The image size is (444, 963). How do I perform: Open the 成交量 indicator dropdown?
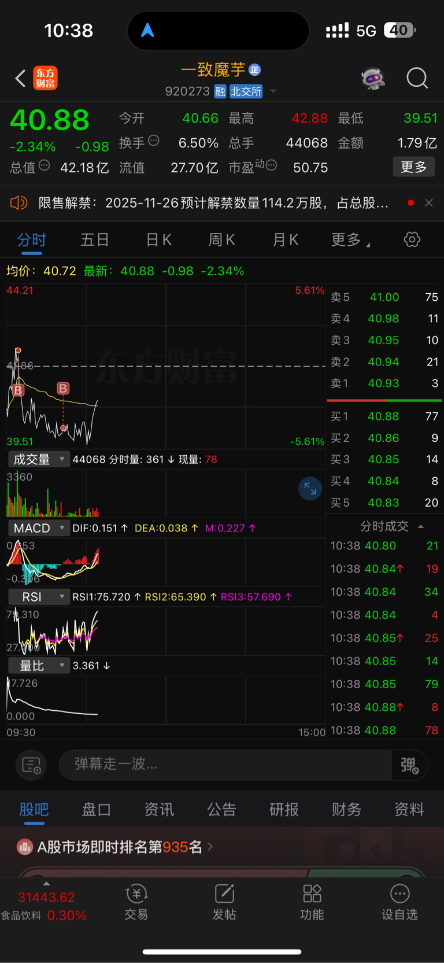click(x=39, y=459)
